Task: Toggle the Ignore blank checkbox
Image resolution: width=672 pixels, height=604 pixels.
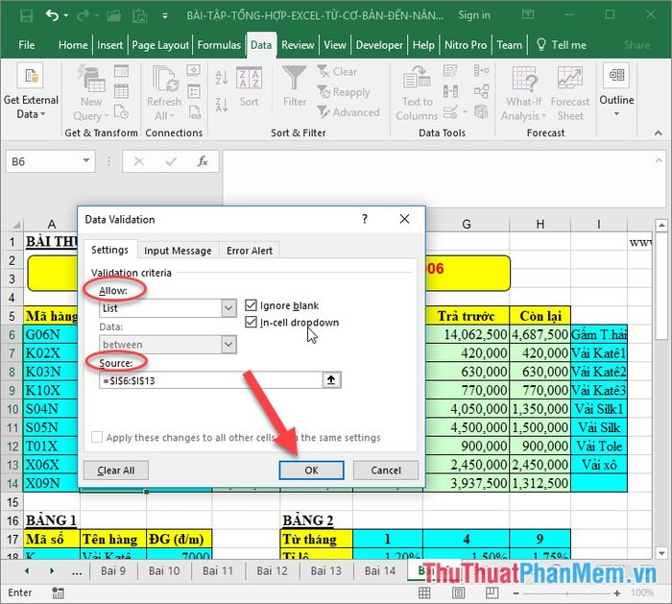Action: pyautogui.click(x=252, y=305)
